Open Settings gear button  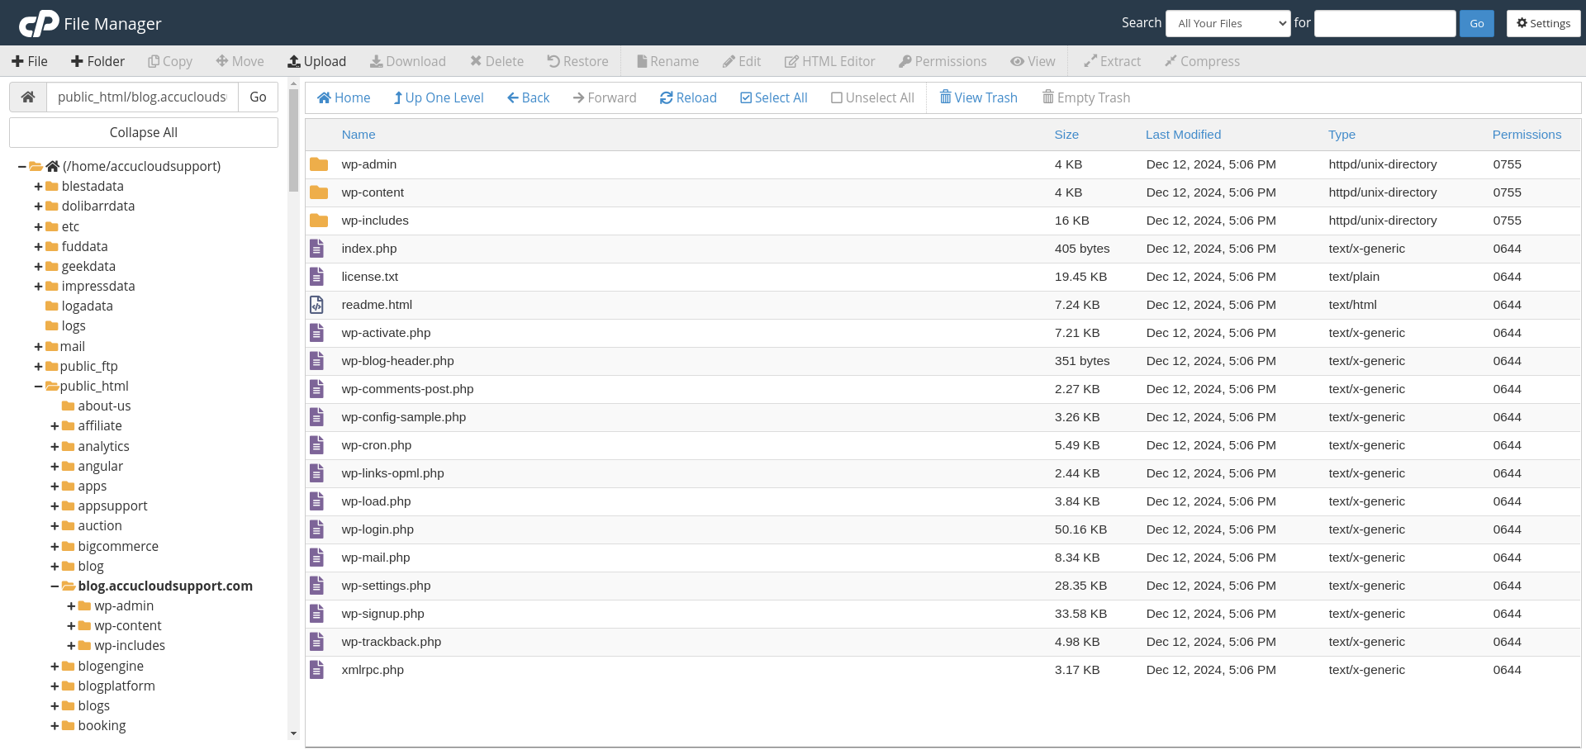[x=1543, y=23]
